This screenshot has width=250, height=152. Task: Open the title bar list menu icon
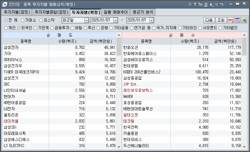(221, 4)
